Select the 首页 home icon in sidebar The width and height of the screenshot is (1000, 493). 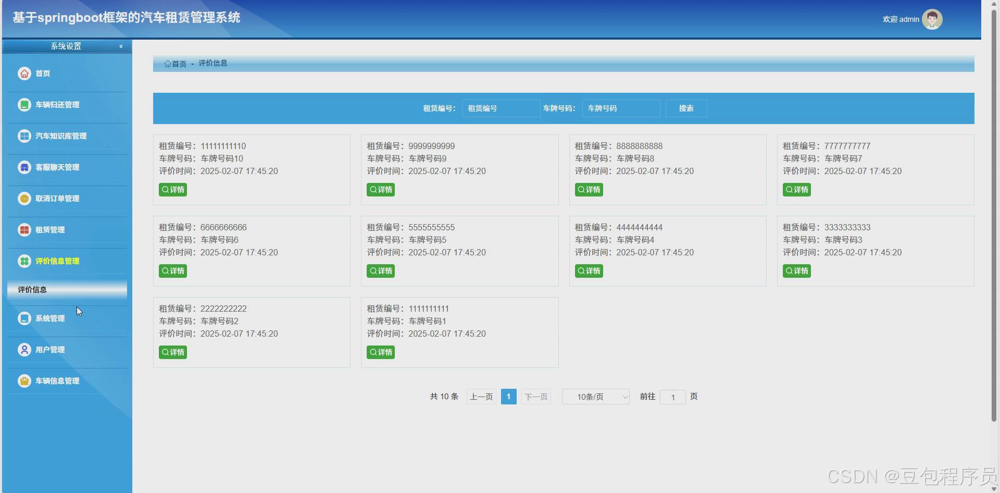pyautogui.click(x=24, y=73)
